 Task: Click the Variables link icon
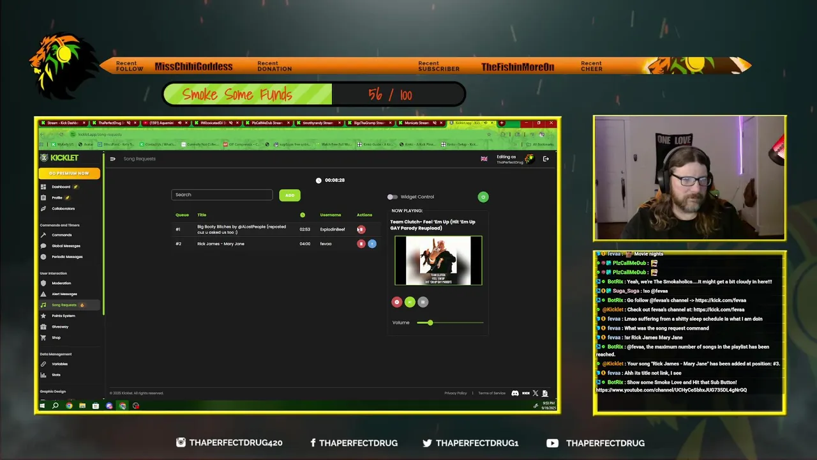[43, 364]
